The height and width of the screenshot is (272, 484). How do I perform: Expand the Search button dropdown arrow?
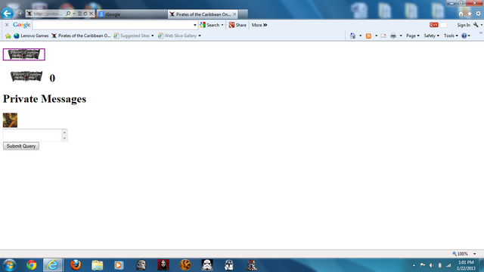222,25
